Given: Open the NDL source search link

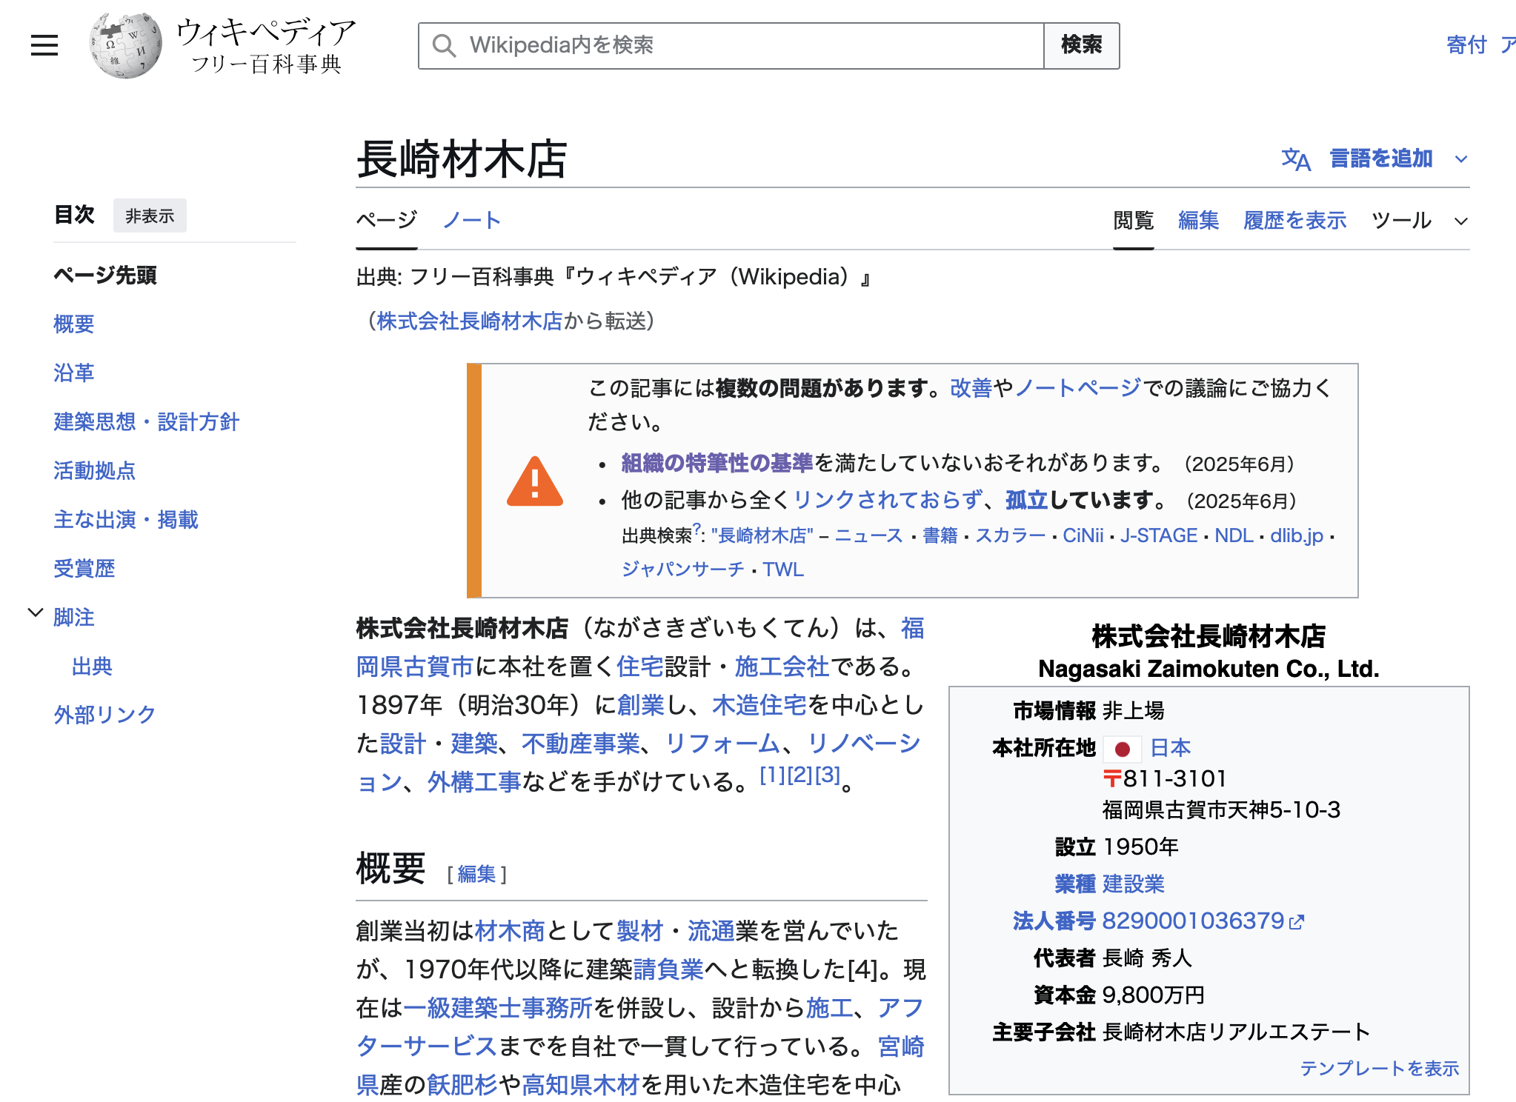Looking at the screenshot, I should [x=1234, y=536].
